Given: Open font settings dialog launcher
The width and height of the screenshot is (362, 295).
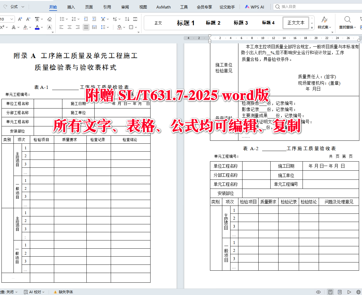Looking at the screenshot, I should click(52, 32).
